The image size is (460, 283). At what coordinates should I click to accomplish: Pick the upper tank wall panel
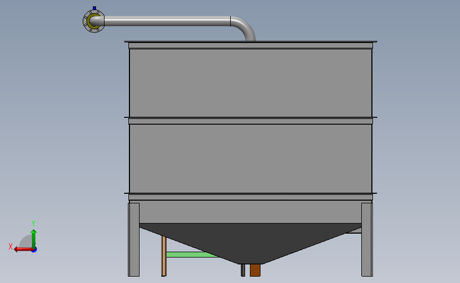[250, 83]
